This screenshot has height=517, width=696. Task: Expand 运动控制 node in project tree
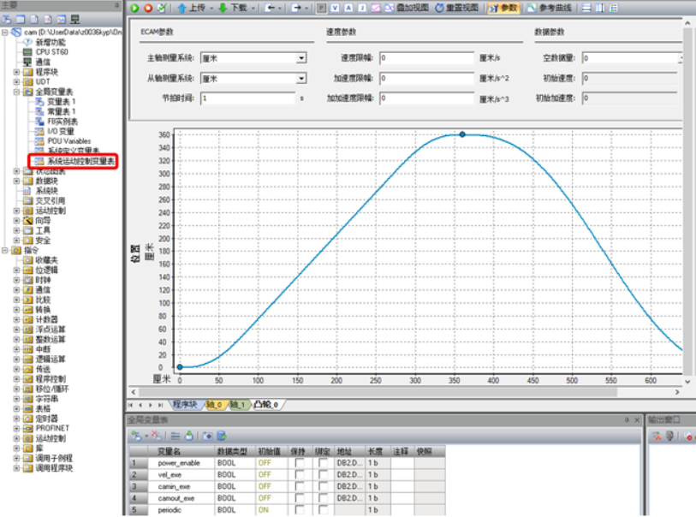tap(17, 211)
